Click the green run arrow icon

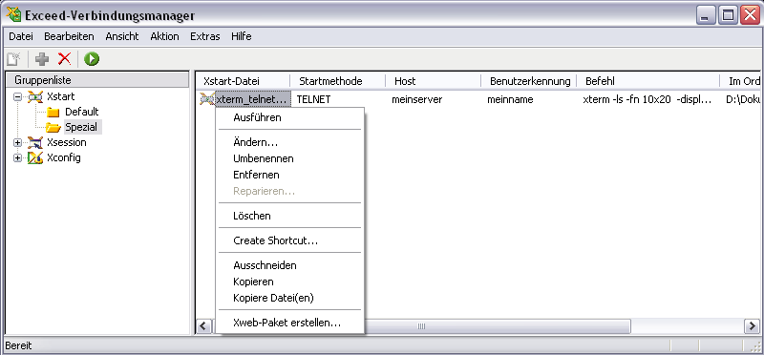91,59
